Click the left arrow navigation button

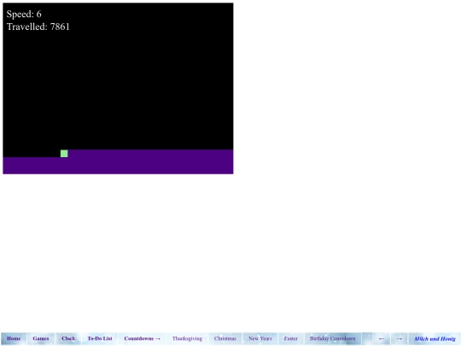click(x=382, y=338)
